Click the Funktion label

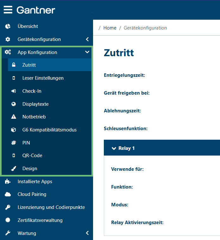click(122, 187)
